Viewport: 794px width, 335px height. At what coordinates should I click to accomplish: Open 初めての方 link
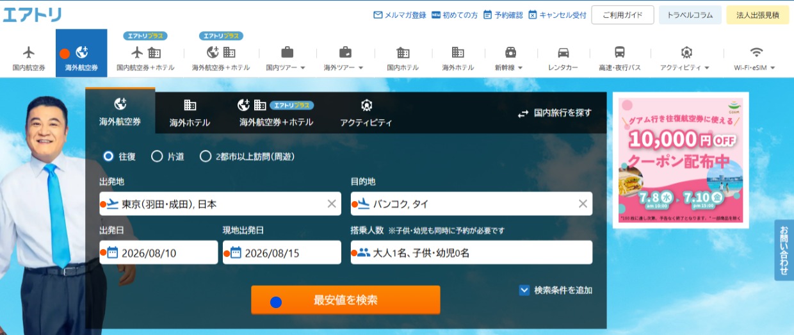pos(455,15)
